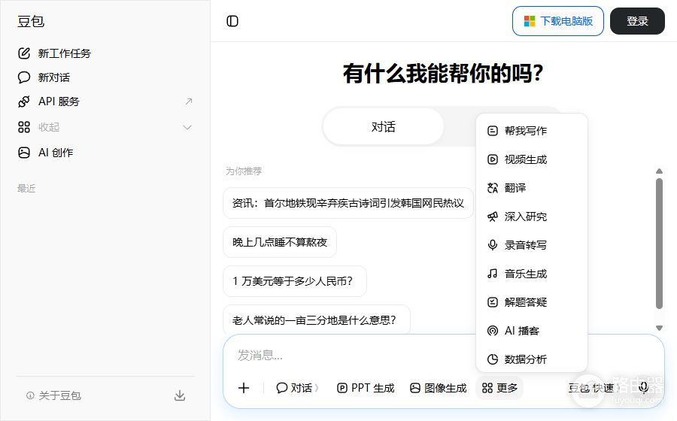
Task: Select 帮我写作 from the more menu
Action: coord(532,131)
